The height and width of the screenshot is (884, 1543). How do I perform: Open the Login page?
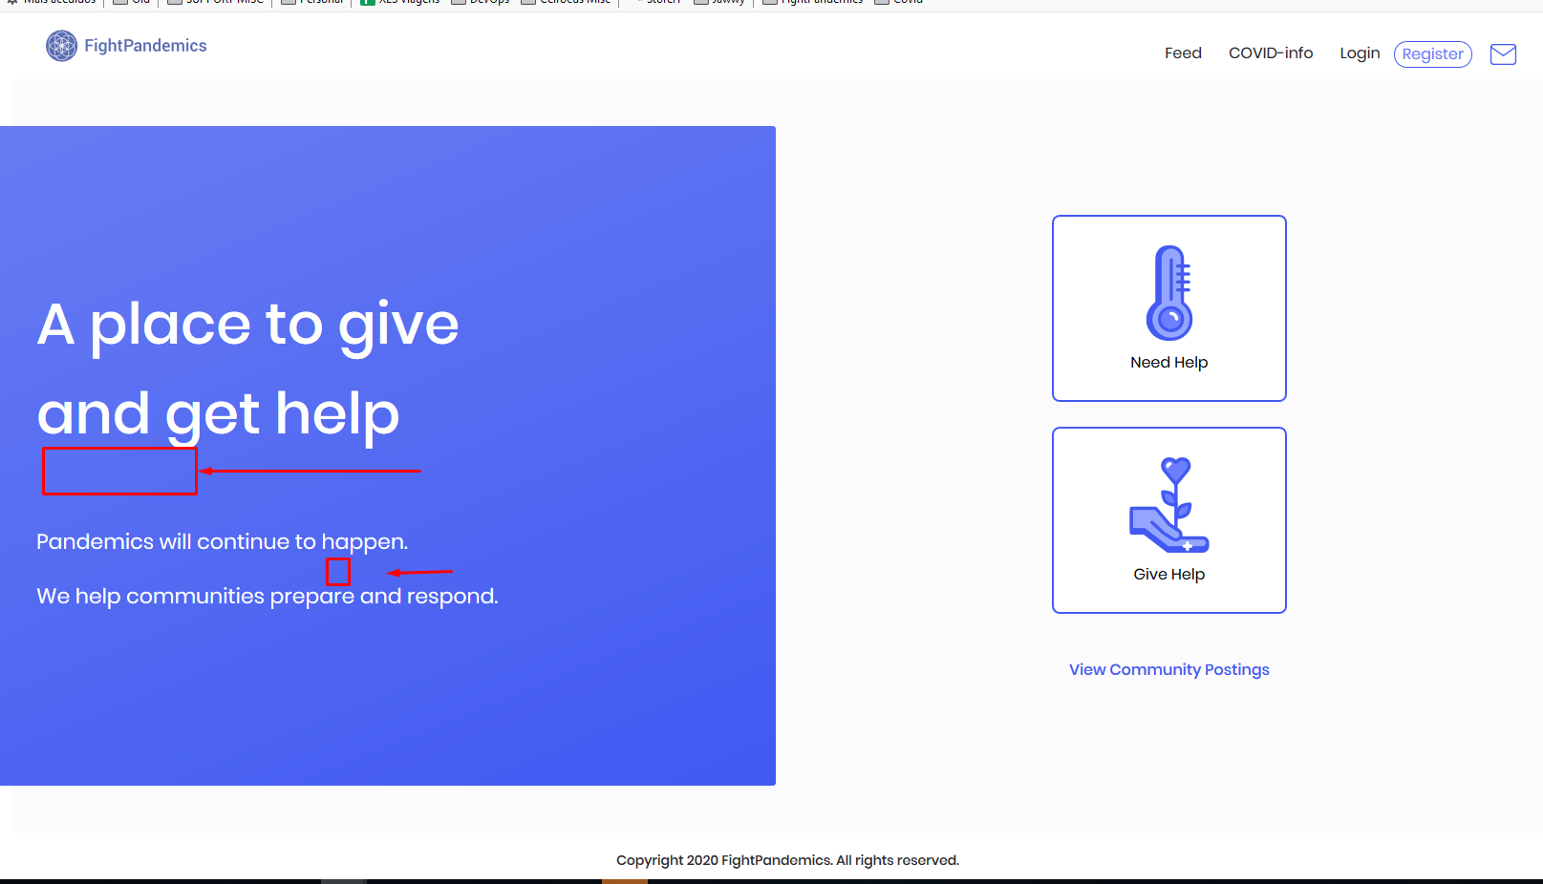[x=1360, y=53]
